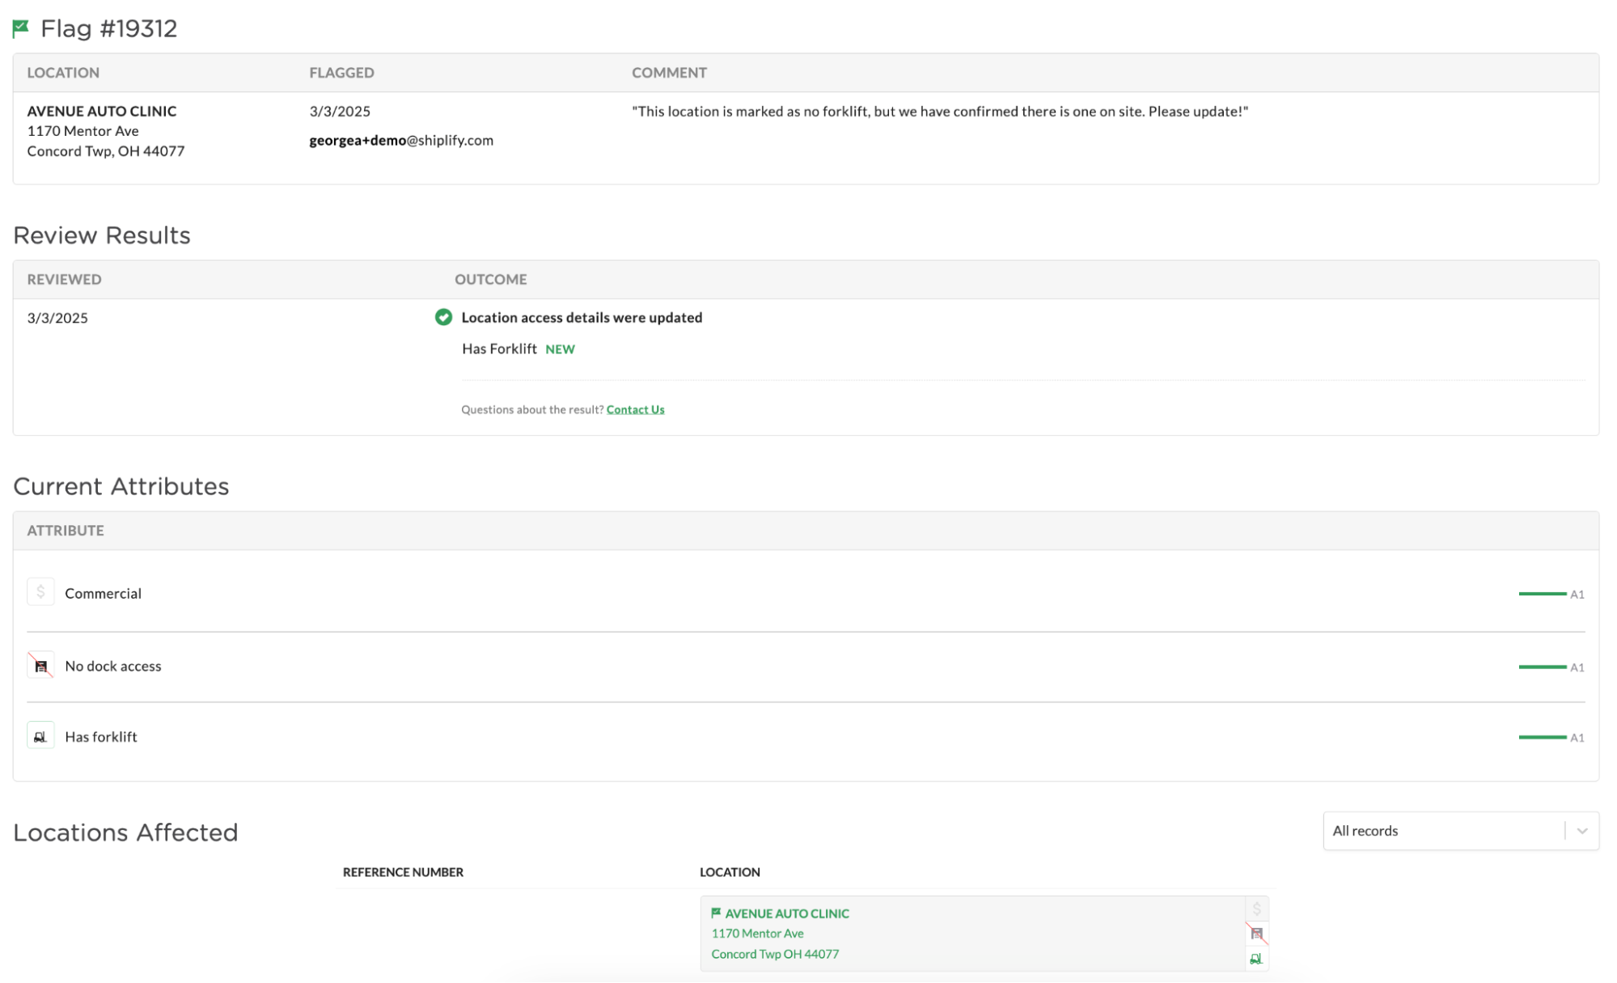Screen dimensions: 1617x983
Task: Click the No dock access attribute icon
Action: pos(40,666)
